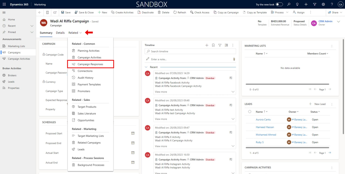Open the record set form icon
345x174 pixels.
(47, 12)
